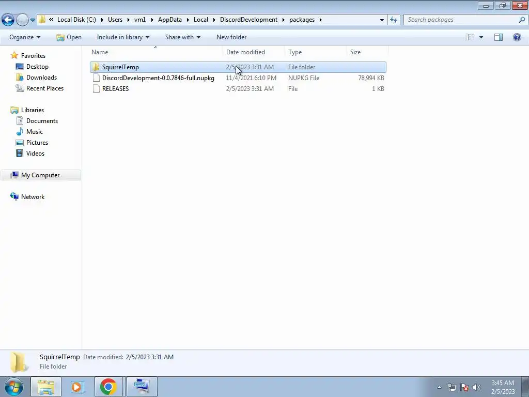
Task: Navigate to Local breadcrumb segment
Action: coord(201,20)
